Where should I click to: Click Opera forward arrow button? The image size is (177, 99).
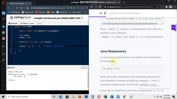coord(13,8)
